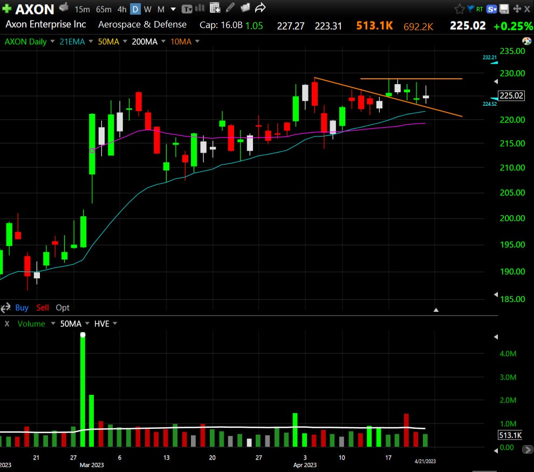The height and width of the screenshot is (472, 534).
Task: Click the 513.1K volume label on the axis
Action: click(510, 435)
